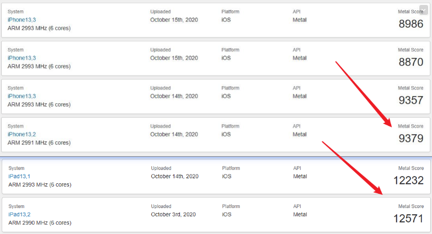432x234 pixels.
Task: Click the upper red arrow annotation
Action: pyautogui.click(x=364, y=94)
